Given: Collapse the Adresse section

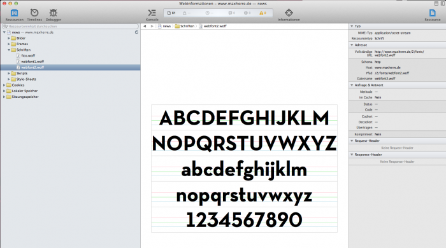Looking at the screenshot, I should tap(352, 45).
